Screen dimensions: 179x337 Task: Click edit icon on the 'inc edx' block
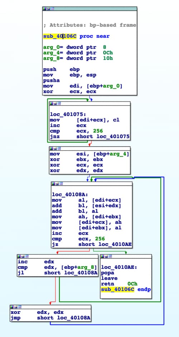[x=23, y=256]
